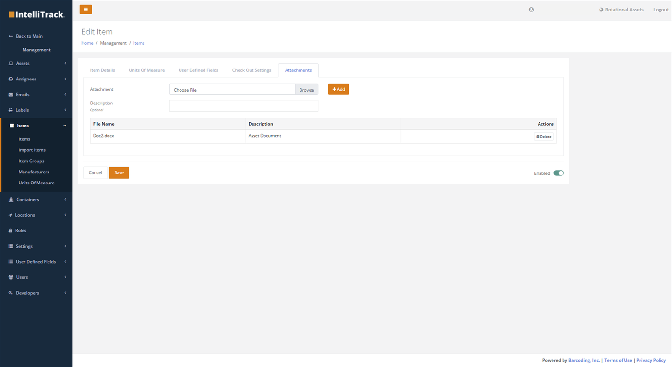
Task: Click the Developers key icon
Action: click(11, 293)
